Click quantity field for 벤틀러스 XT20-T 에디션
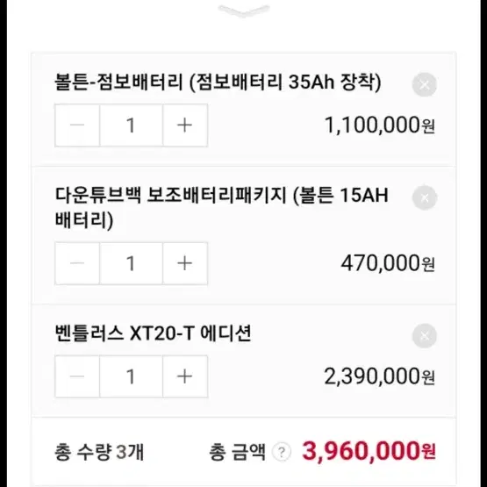487x487 pixels. click(x=131, y=376)
